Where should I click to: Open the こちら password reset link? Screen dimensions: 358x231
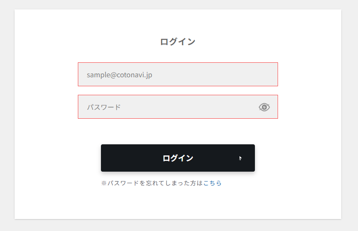click(213, 183)
